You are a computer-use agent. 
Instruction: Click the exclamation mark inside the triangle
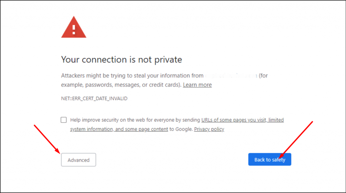(x=74, y=29)
